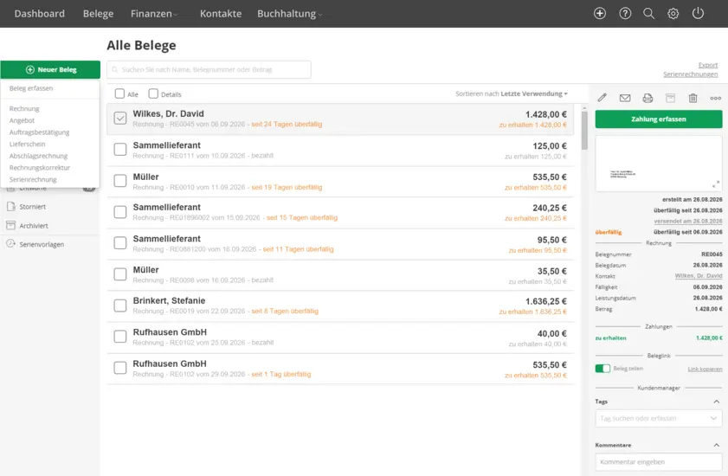Open the 'Sortieren nach Letzte Verwendung' dropdown

click(x=512, y=93)
